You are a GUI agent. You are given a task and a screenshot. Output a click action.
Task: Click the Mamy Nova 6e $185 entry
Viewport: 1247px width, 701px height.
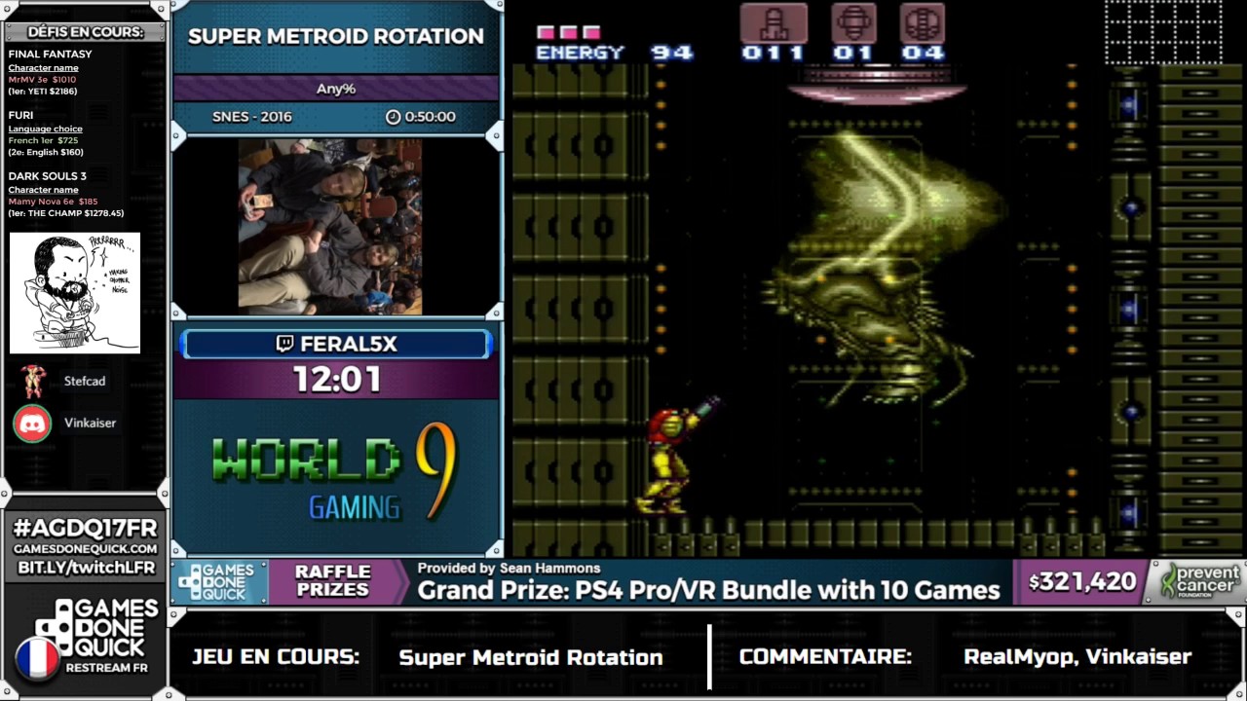click(x=53, y=202)
